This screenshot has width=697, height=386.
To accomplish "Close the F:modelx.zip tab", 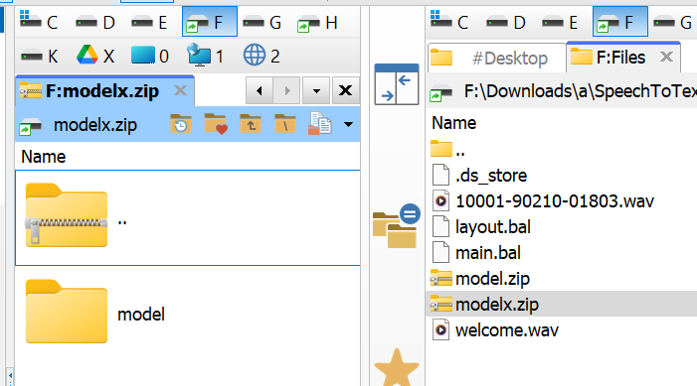I will 181,90.
